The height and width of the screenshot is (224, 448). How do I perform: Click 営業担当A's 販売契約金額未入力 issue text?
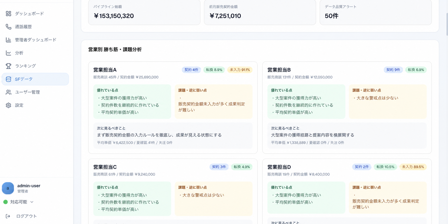[211, 107]
